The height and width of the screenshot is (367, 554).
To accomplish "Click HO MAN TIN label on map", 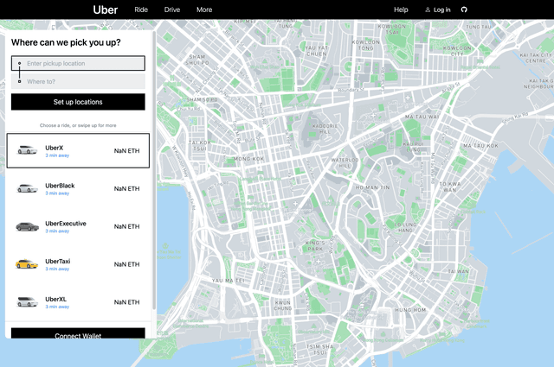I will (373, 187).
